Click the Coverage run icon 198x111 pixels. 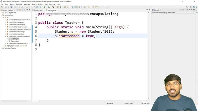[x=49, y=7]
